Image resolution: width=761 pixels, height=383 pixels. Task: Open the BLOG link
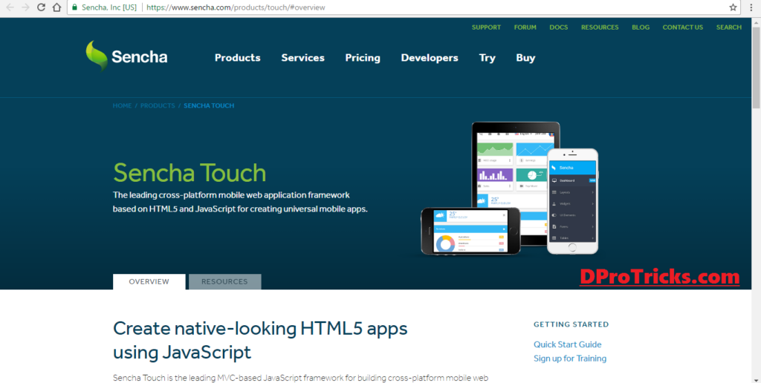click(x=641, y=27)
